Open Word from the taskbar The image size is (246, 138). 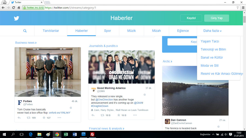[75, 134]
